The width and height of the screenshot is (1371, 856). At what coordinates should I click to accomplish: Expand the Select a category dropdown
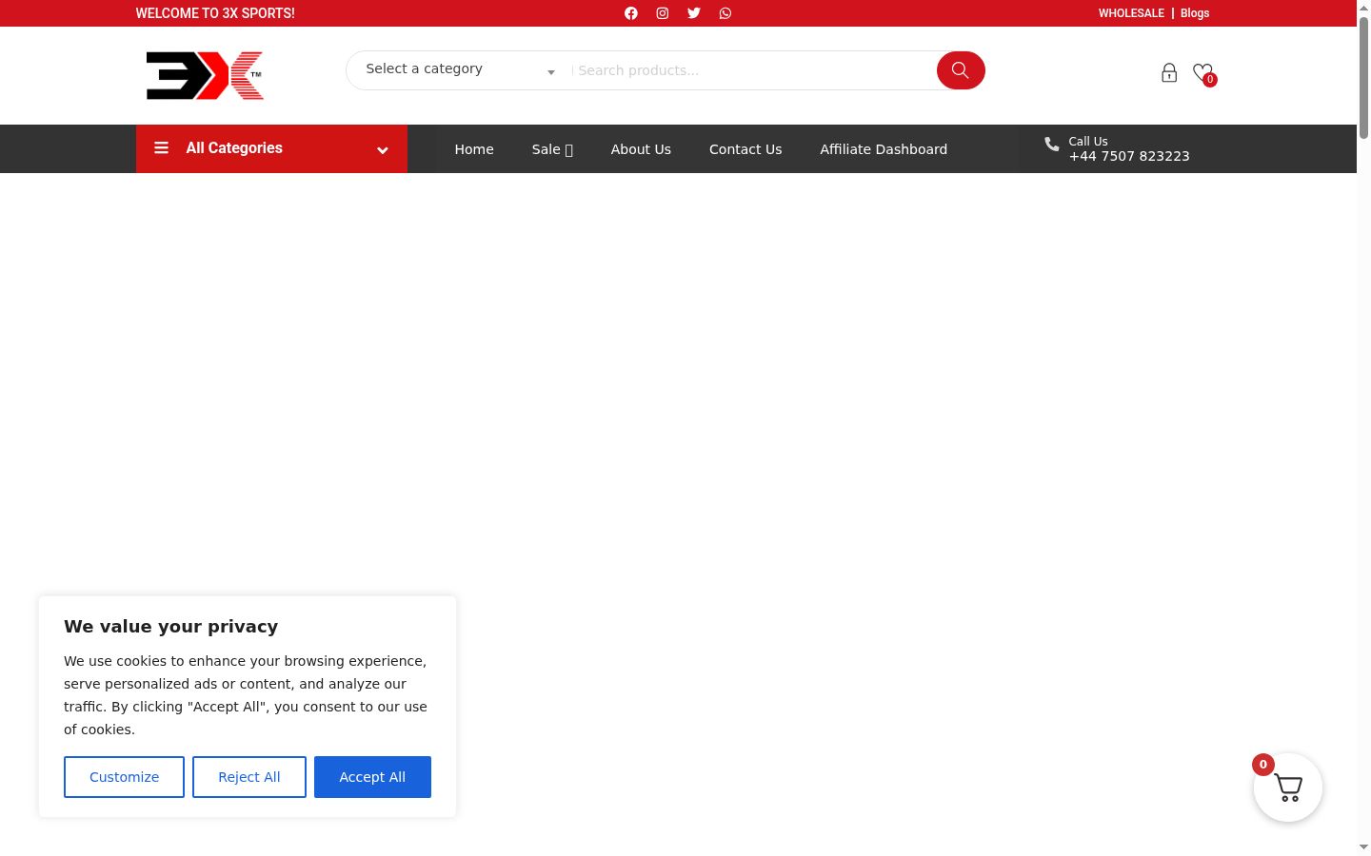(462, 70)
